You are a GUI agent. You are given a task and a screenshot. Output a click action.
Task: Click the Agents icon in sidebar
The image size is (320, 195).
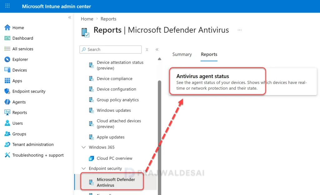coord(7,102)
